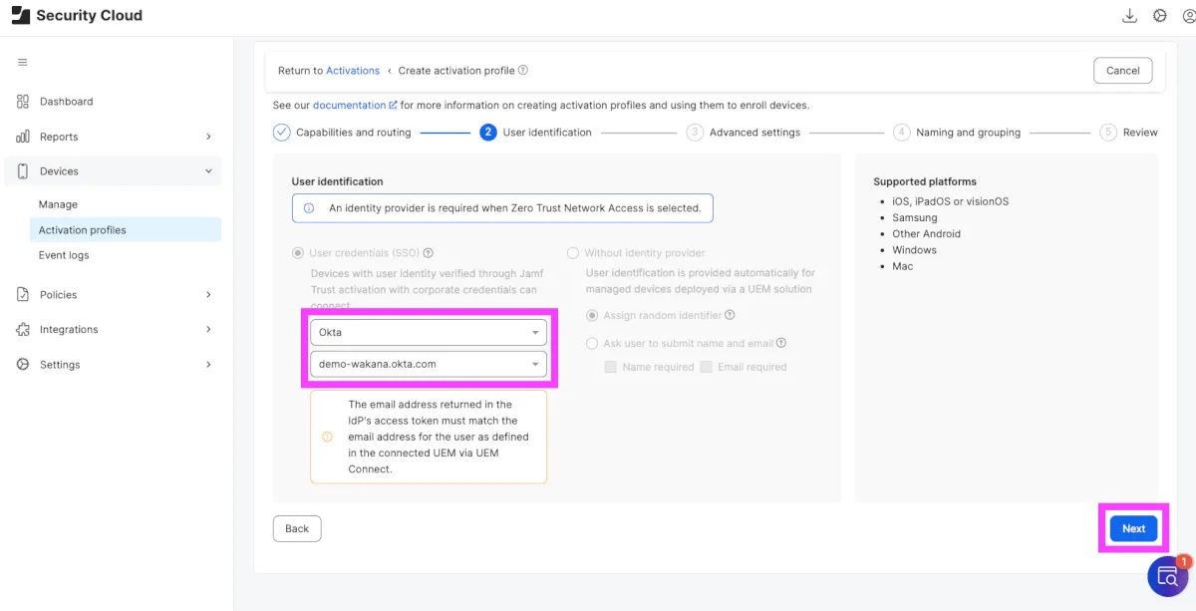
Task: Open the settings gear icon in header
Action: (1159, 16)
